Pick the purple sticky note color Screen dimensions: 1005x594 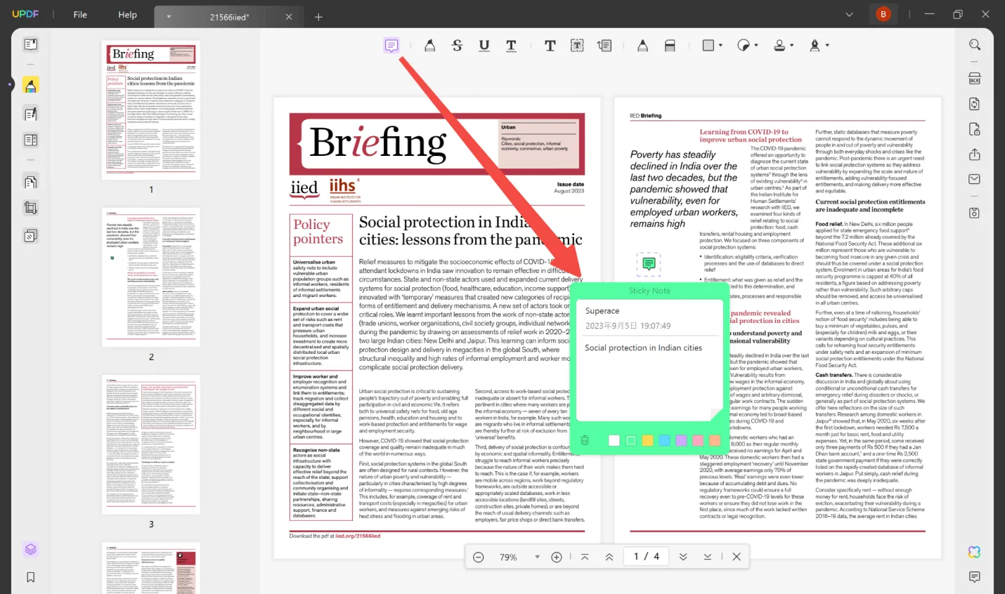pos(681,440)
